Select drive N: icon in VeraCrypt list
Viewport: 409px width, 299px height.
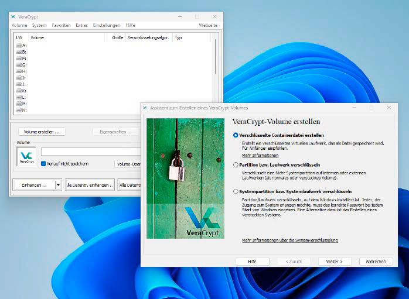click(x=19, y=110)
